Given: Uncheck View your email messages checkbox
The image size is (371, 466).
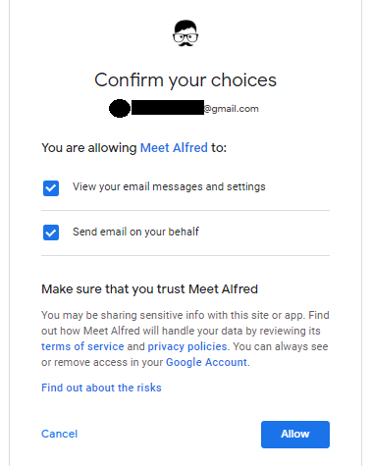Looking at the screenshot, I should click(51, 188).
